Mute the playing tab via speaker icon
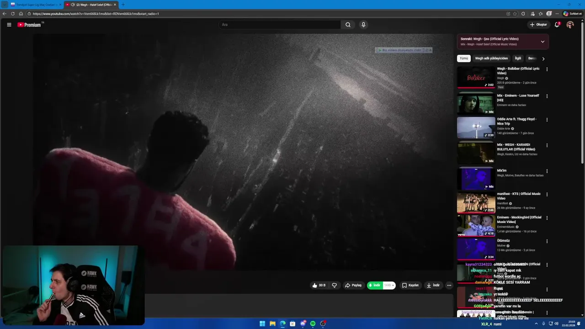This screenshot has width=585, height=329. [x=73, y=5]
